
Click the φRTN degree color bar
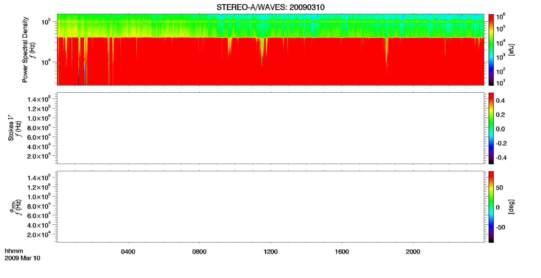tap(491, 207)
